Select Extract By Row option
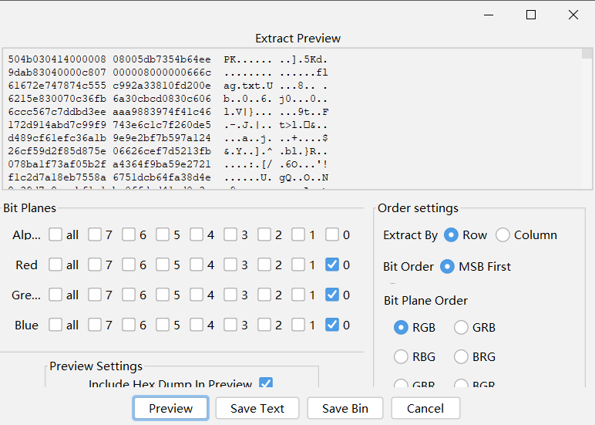The height and width of the screenshot is (425, 595). pos(451,234)
